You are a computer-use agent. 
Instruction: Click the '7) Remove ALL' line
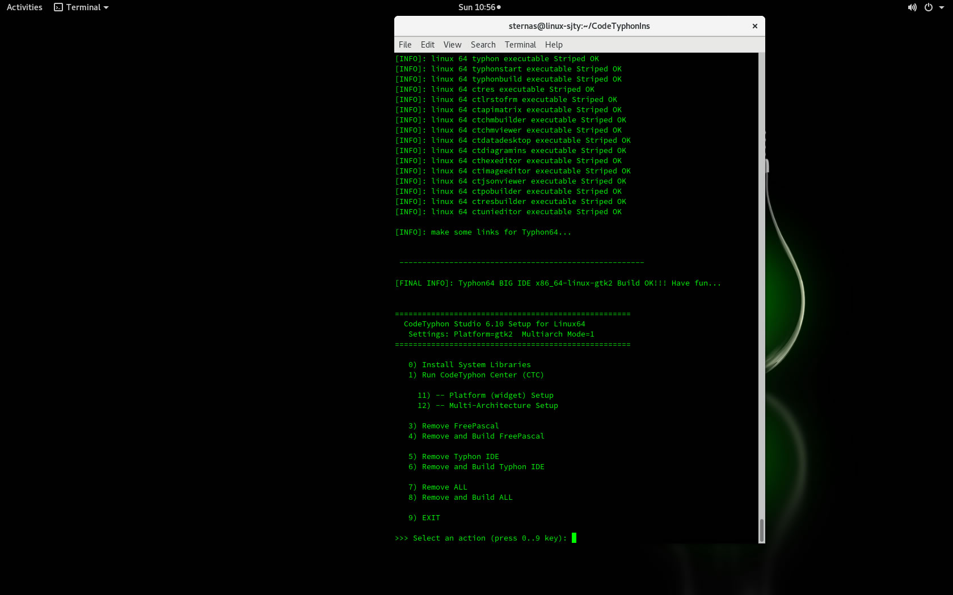pos(438,487)
